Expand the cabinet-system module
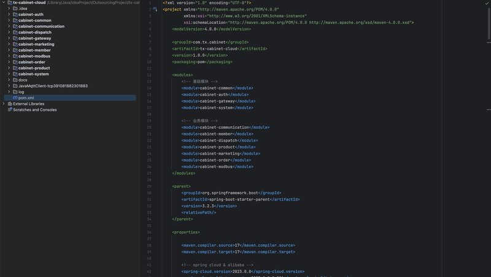Image resolution: width=491 pixels, height=277 pixels. tap(9, 74)
